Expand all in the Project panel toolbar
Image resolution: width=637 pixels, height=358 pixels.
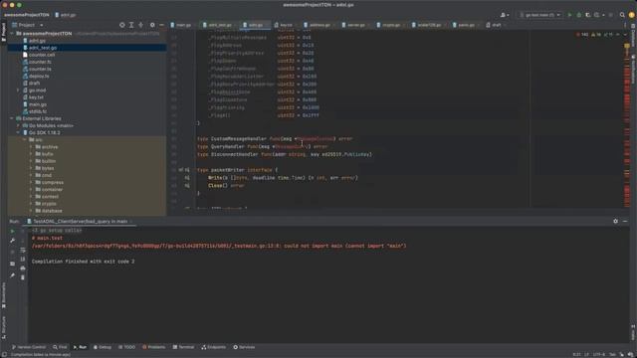(131, 25)
